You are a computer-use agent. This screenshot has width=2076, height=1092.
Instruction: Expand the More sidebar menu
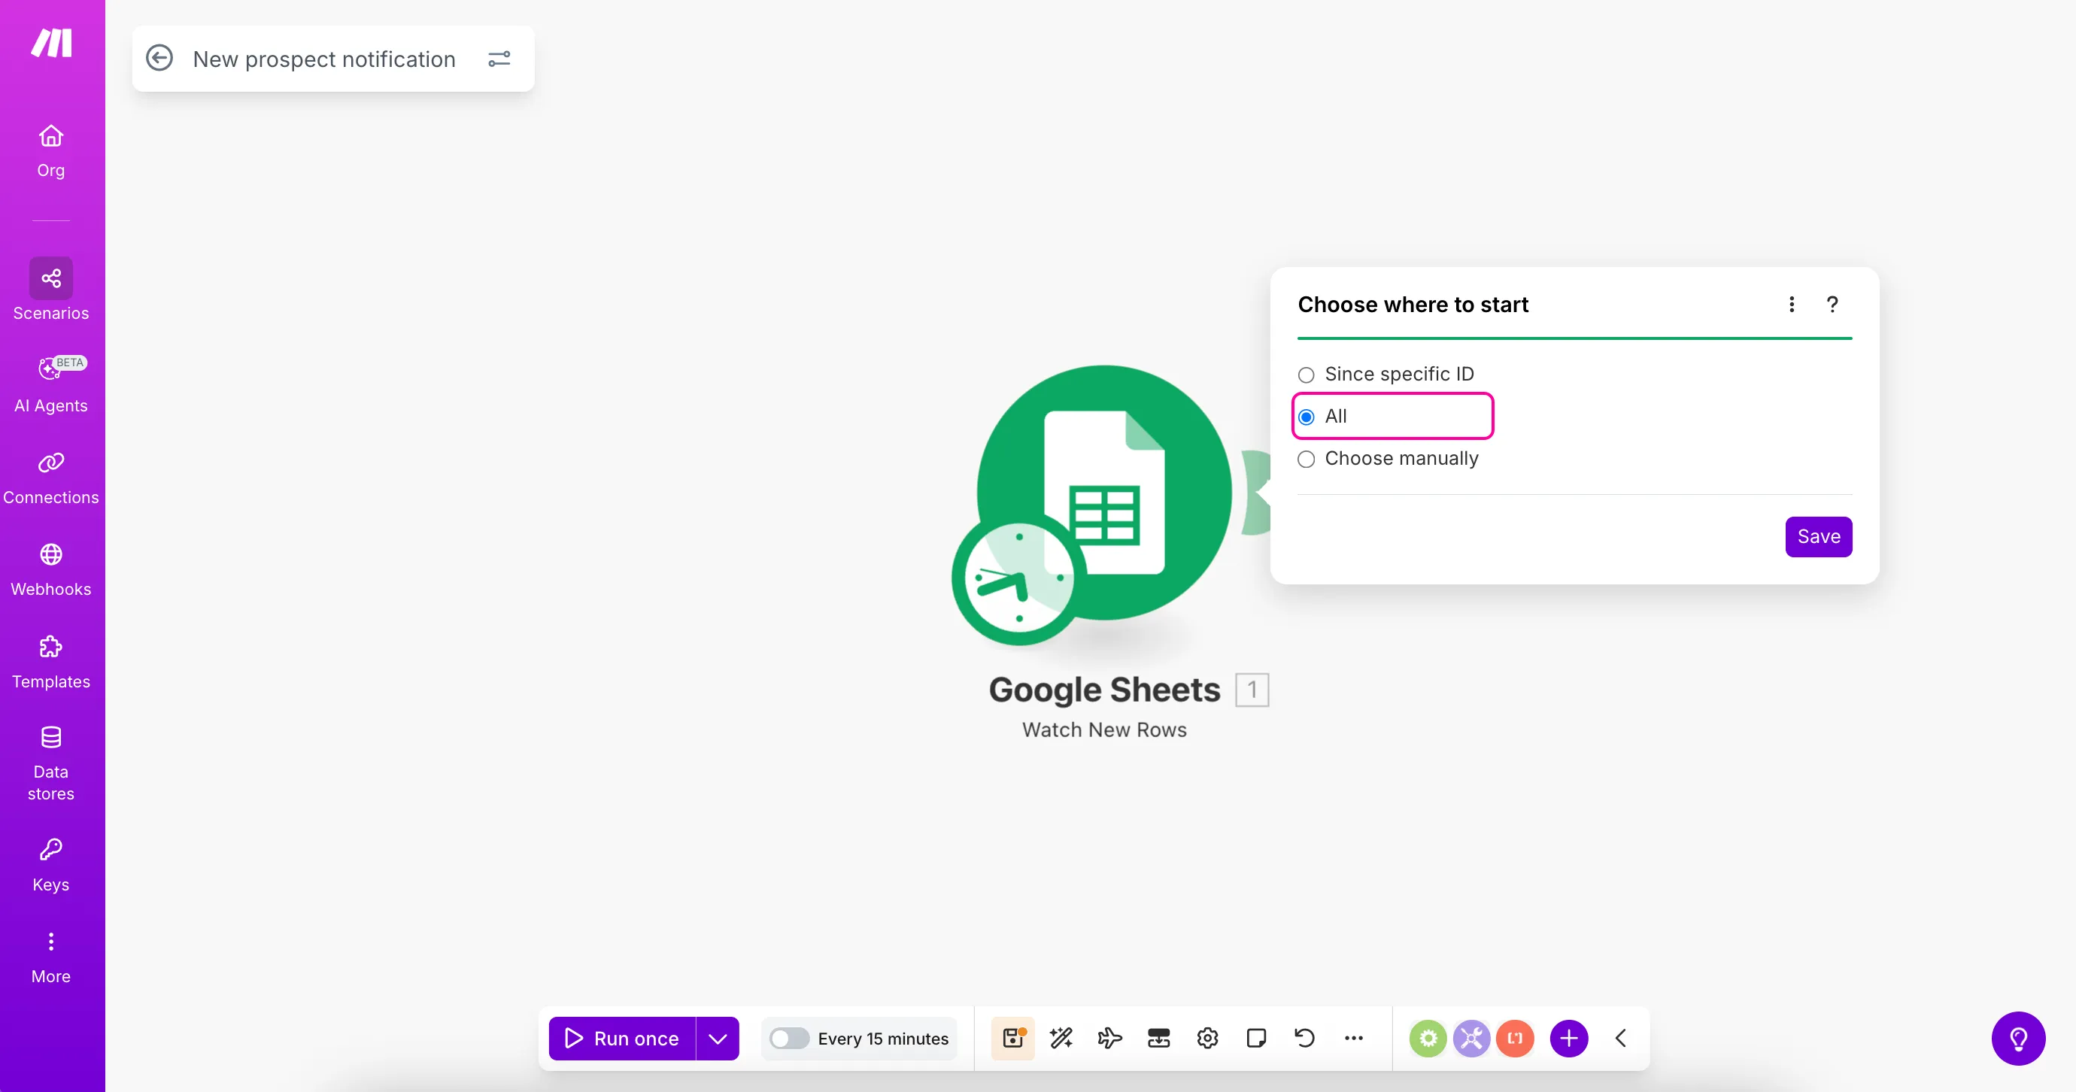51,957
